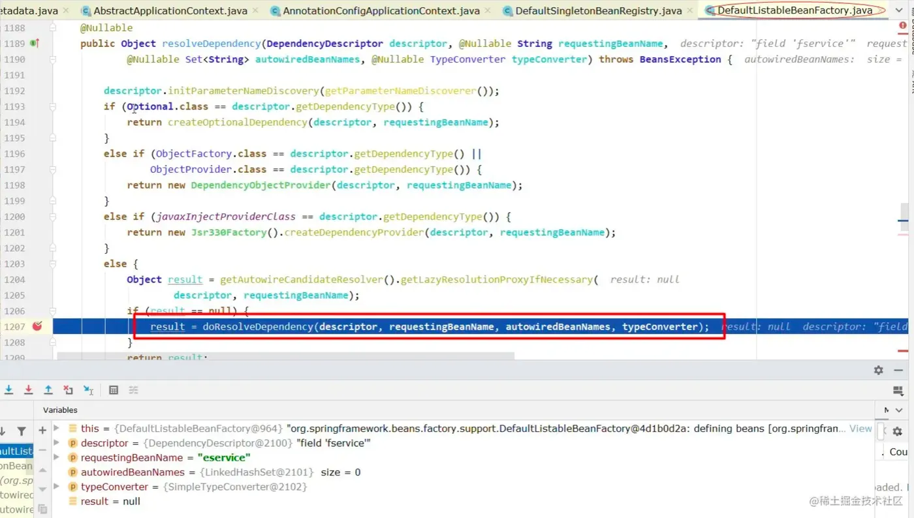Toggle the breakpoint on line 1207
Viewport: 914px width, 518px height.
point(37,326)
